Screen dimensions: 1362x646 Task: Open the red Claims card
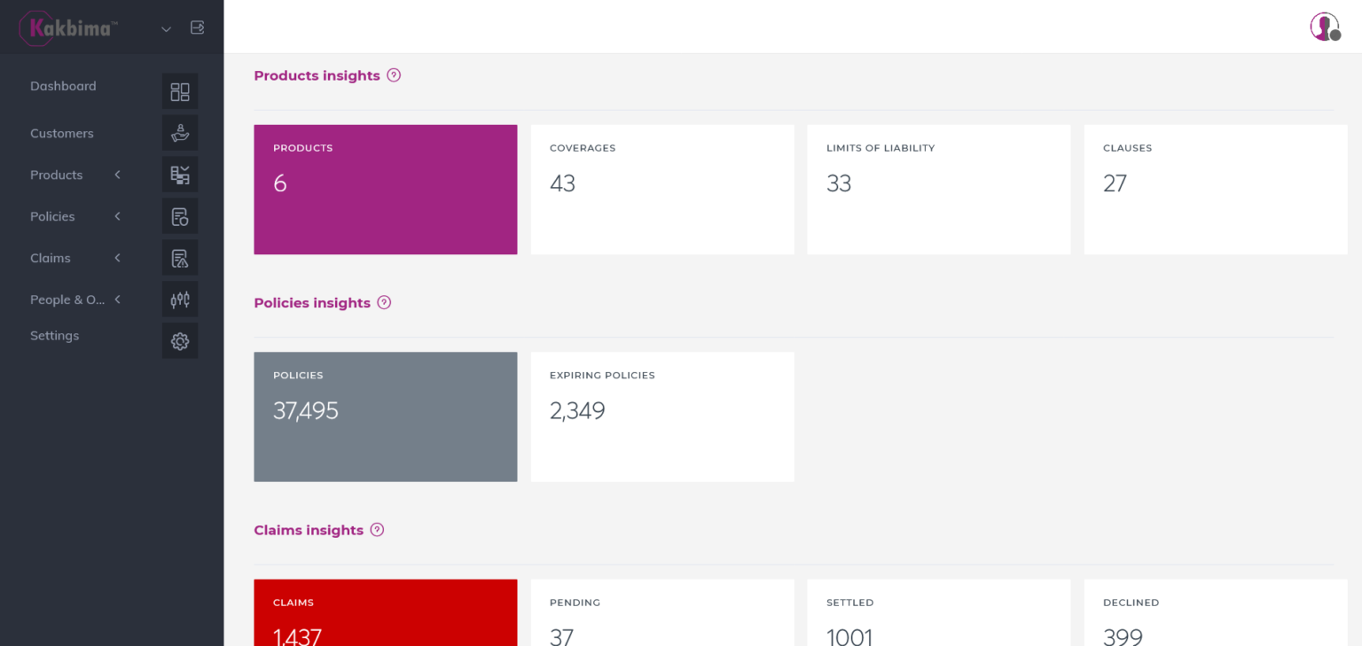pos(386,612)
